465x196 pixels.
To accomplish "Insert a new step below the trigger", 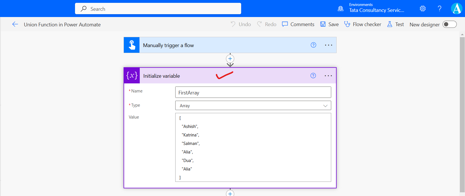I will click(x=230, y=59).
